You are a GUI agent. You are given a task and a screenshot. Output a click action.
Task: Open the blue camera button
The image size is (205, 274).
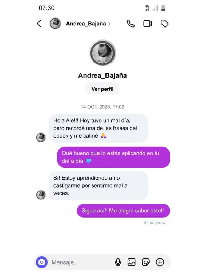click(42, 262)
